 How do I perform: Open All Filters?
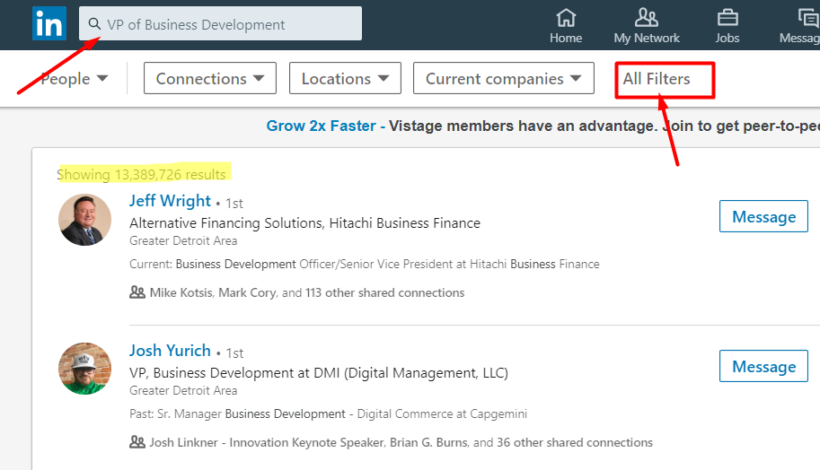[x=657, y=79]
